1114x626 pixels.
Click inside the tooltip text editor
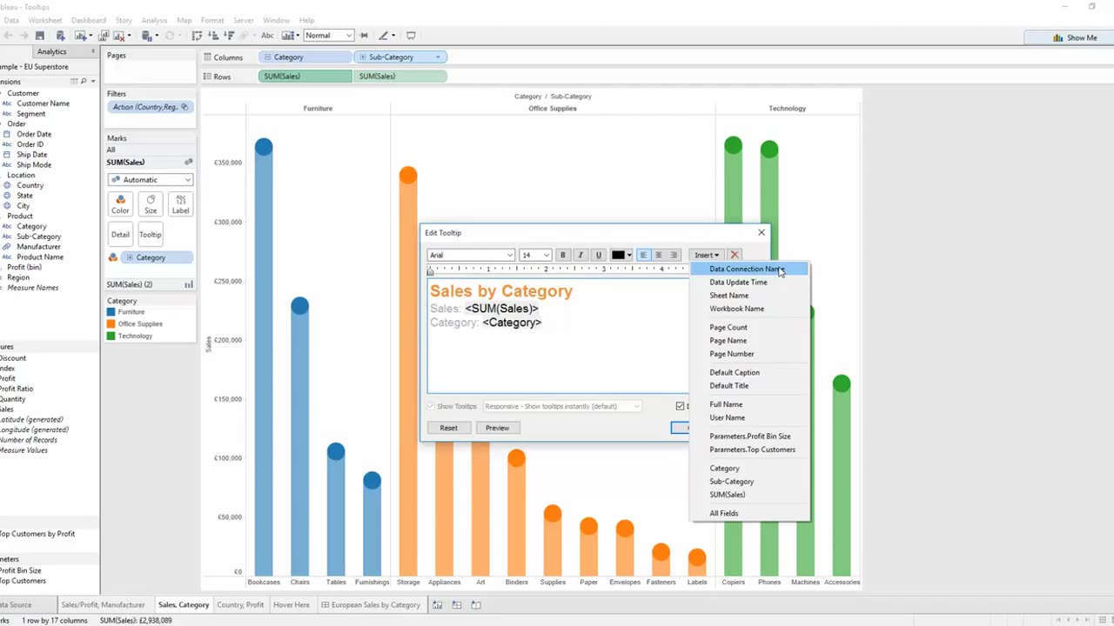click(558, 335)
